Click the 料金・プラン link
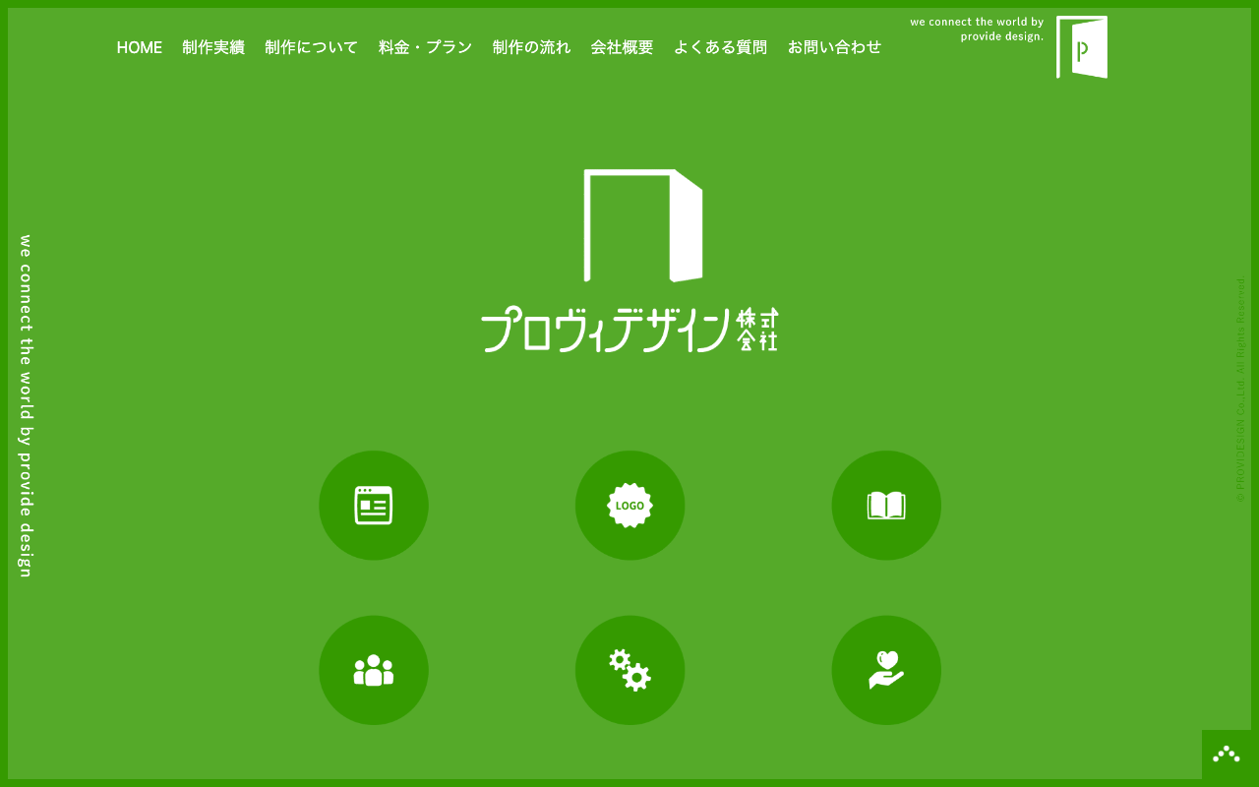The height and width of the screenshot is (787, 1259). coord(424,47)
